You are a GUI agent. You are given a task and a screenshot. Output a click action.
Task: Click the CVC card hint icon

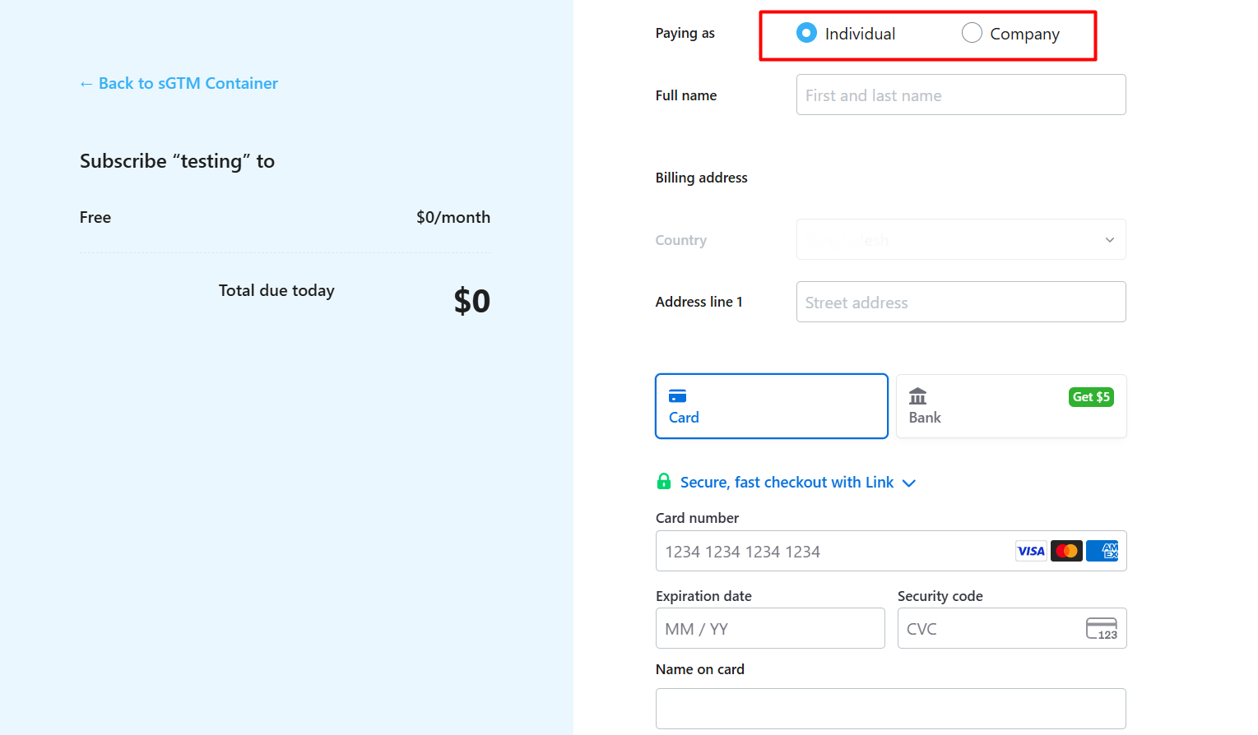point(1101,629)
